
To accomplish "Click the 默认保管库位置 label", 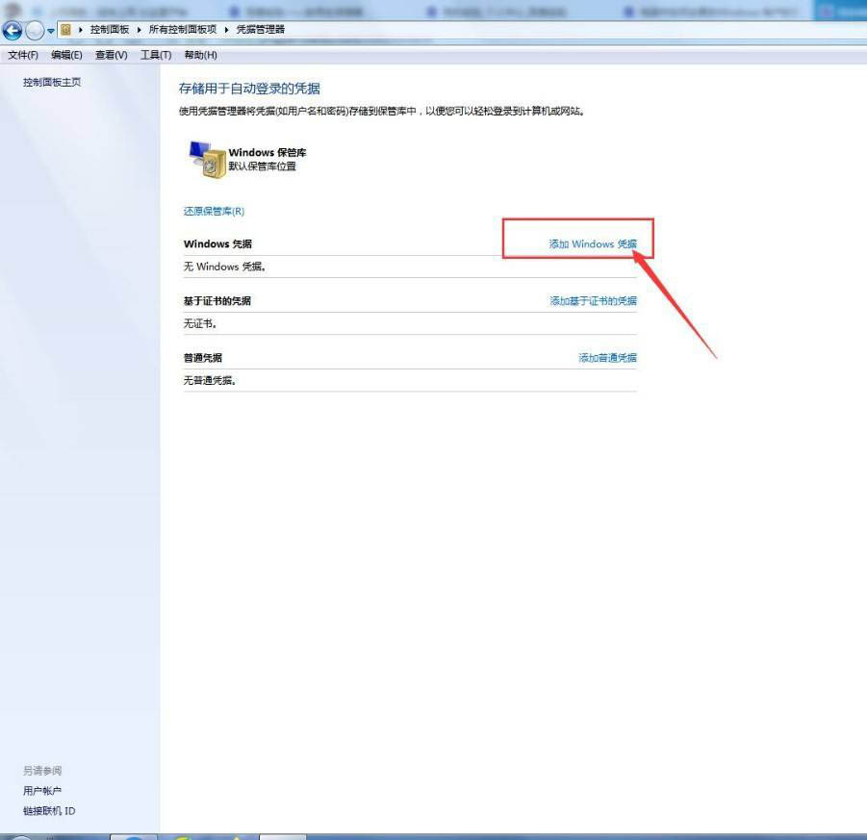I will pyautogui.click(x=262, y=166).
